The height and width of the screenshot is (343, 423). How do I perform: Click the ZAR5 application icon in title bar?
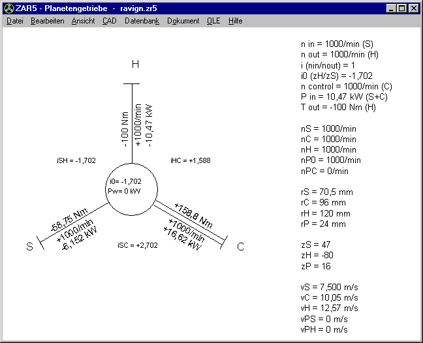pyautogui.click(x=8, y=8)
